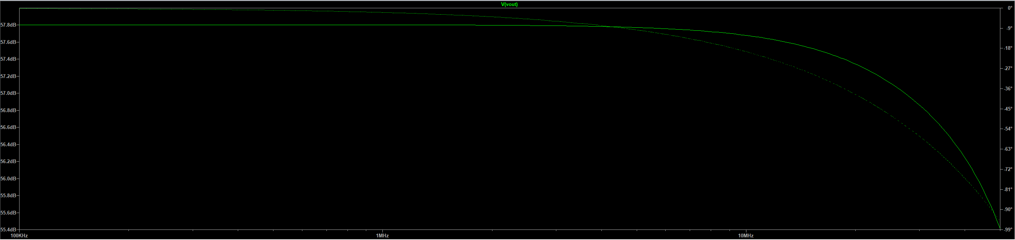This screenshot has width=1015, height=240.
Task: Click the 10MHz frequency axis label
Action: click(746, 235)
